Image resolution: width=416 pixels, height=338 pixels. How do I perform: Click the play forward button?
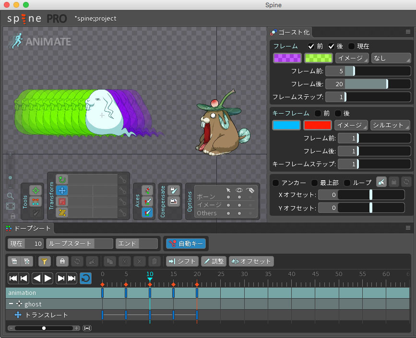[48, 279]
